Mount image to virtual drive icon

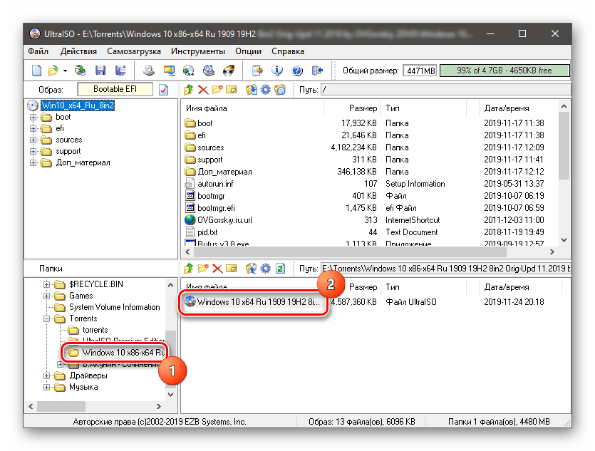208,70
